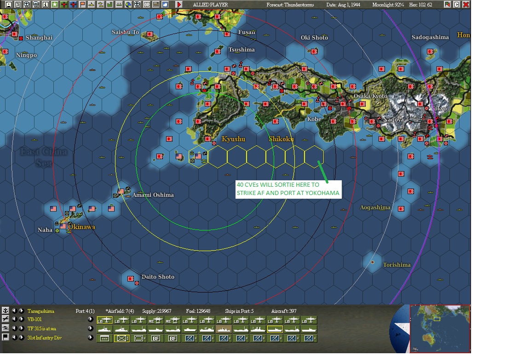Click the green star icon in toolbar
Screen dimensions: 523x356
[x=54, y=5]
